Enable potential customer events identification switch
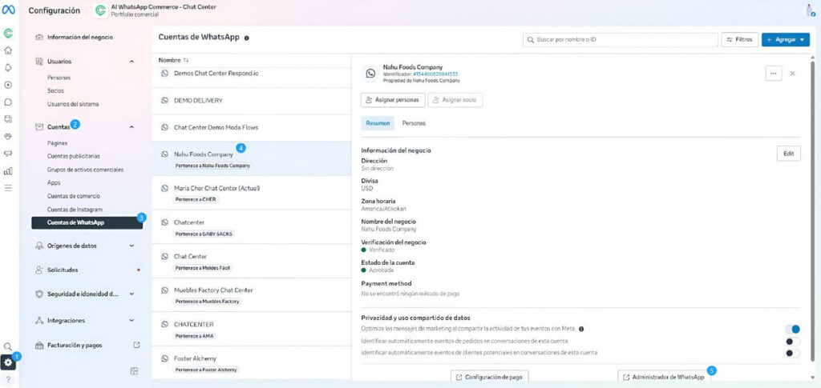Viewport: 821px width, 388px height. point(792,353)
